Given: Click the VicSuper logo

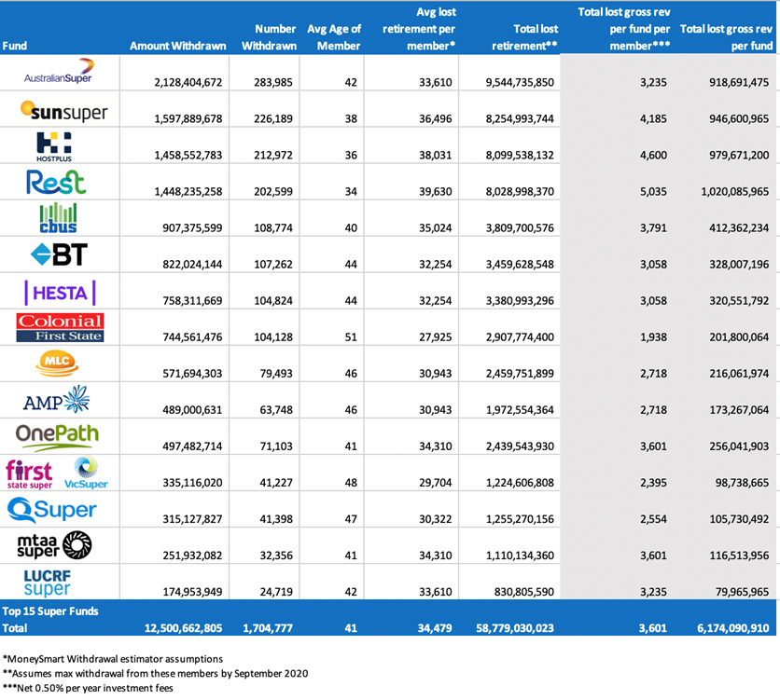Looking at the screenshot, I should point(86,474).
